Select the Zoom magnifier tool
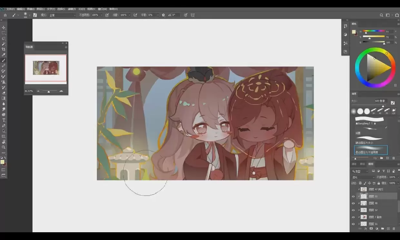The width and height of the screenshot is (400, 240). point(4,147)
